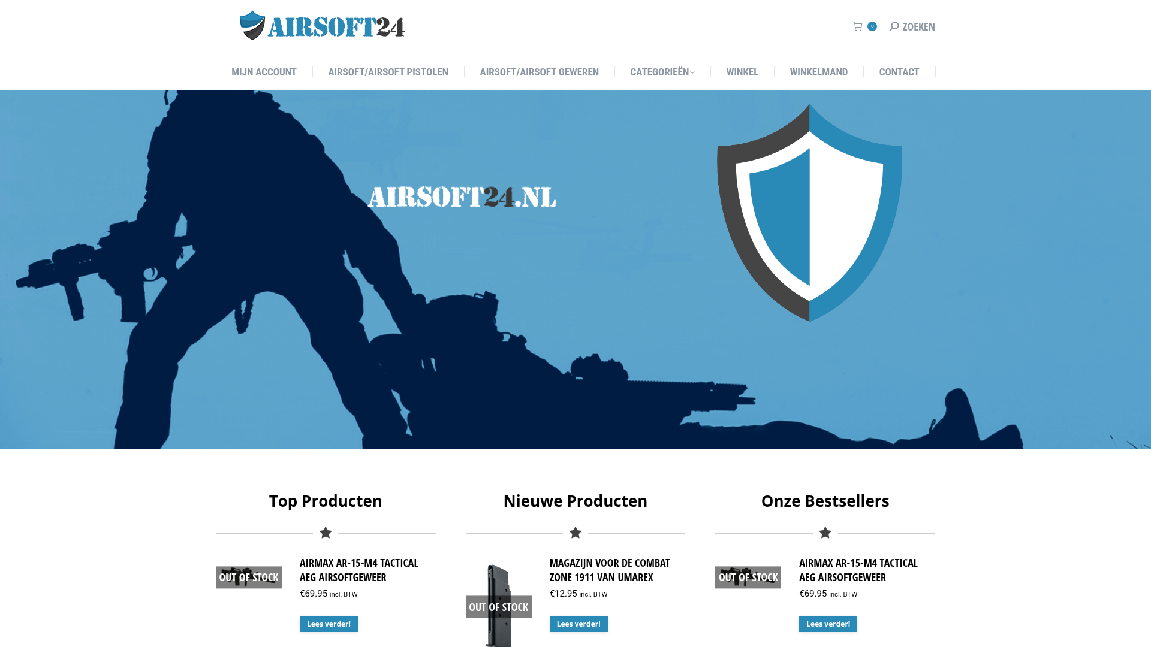
Task: Click the Airsoft24.nl banner text
Action: coord(462,197)
